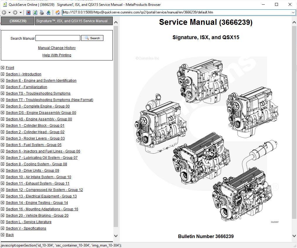Click the Back navigation arrow
The width and height of the screenshot is (297, 248).
(4, 13)
